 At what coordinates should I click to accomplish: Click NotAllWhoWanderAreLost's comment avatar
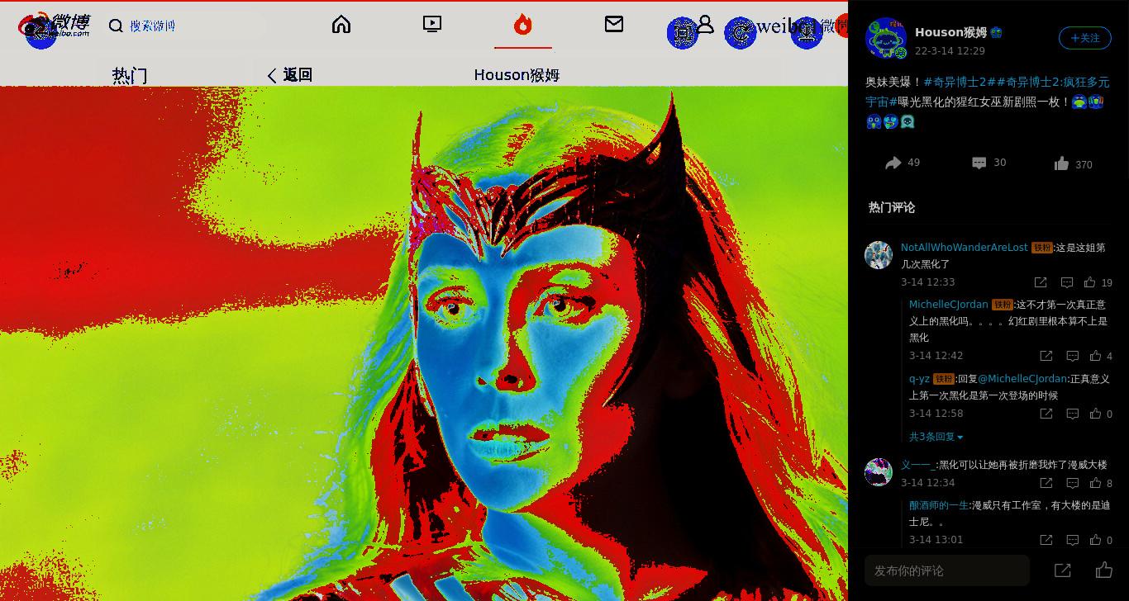click(879, 255)
